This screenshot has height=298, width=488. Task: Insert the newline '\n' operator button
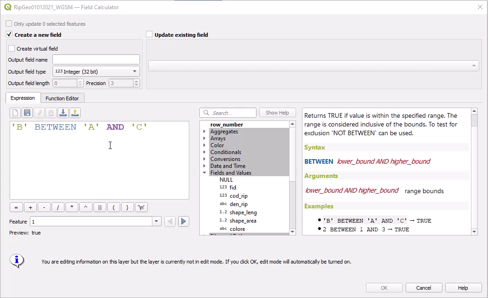pyautogui.click(x=141, y=207)
